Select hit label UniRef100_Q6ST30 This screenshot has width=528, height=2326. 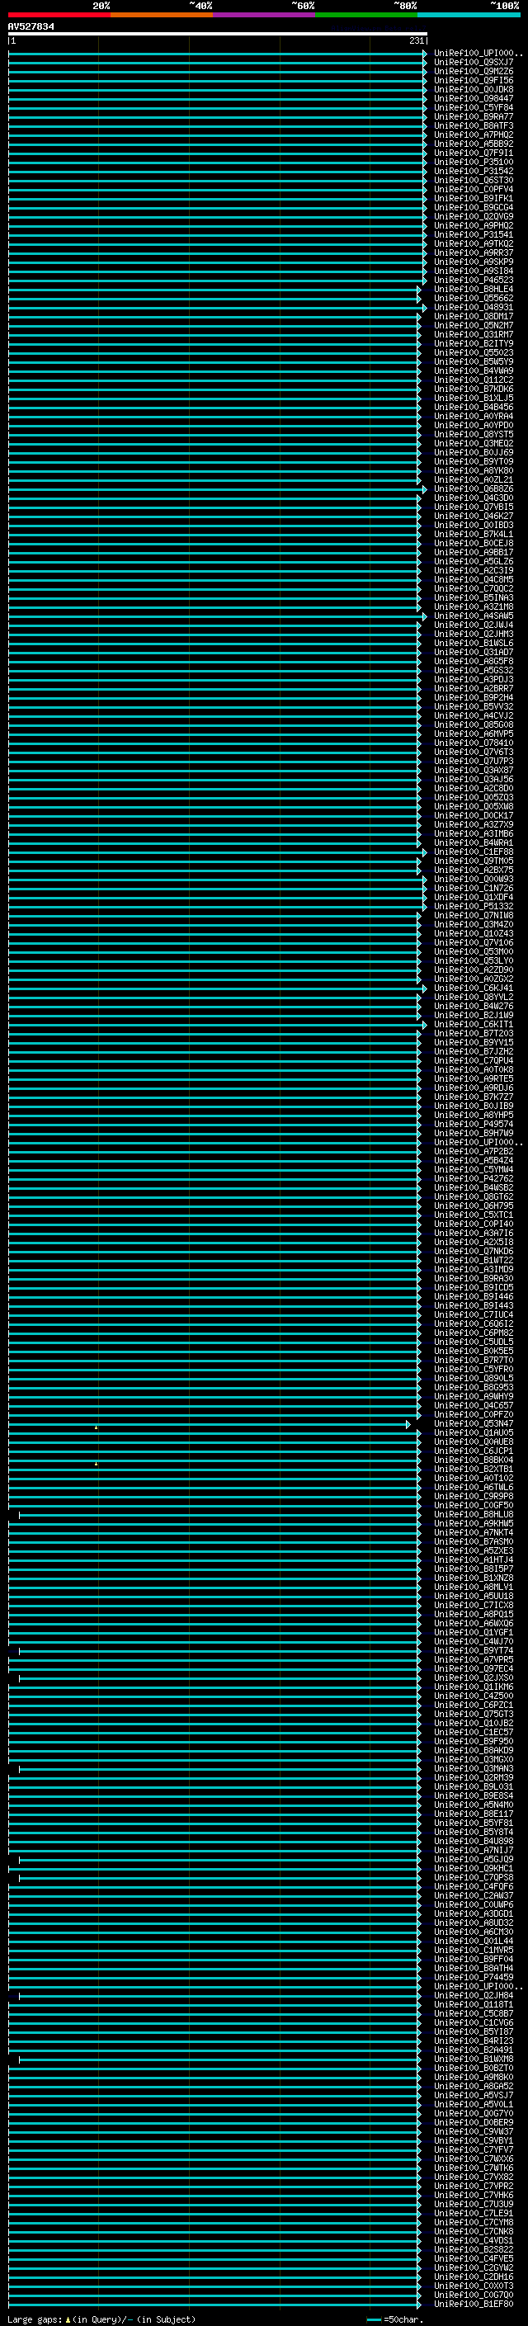click(474, 180)
